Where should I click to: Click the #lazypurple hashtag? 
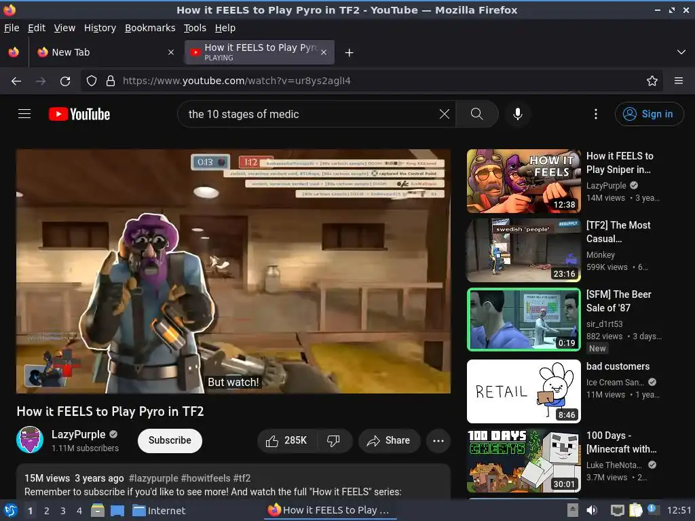[153, 478]
